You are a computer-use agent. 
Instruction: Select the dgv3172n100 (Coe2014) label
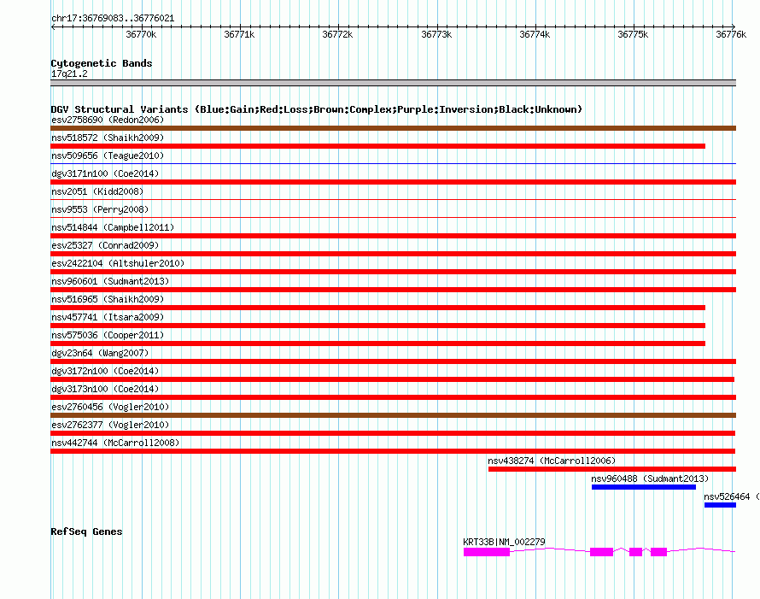point(105,371)
